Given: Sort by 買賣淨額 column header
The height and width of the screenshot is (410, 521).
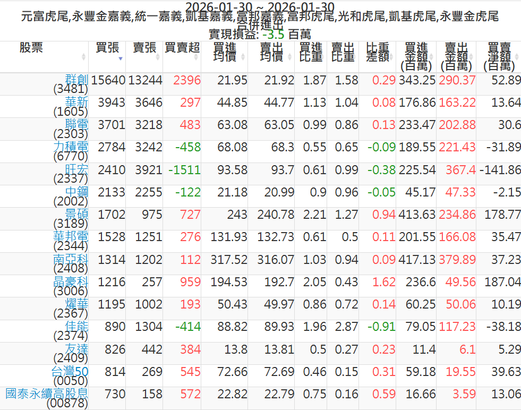Looking at the screenshot, I should point(499,56).
